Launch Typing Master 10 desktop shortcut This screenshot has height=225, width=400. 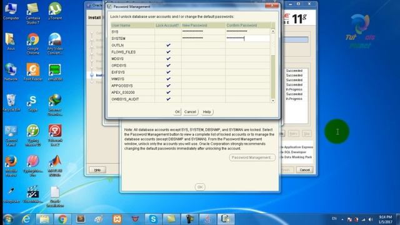coord(33,135)
